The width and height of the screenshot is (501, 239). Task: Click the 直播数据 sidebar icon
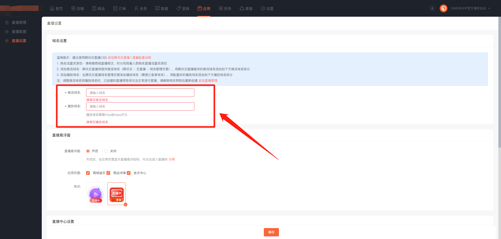tap(7, 32)
